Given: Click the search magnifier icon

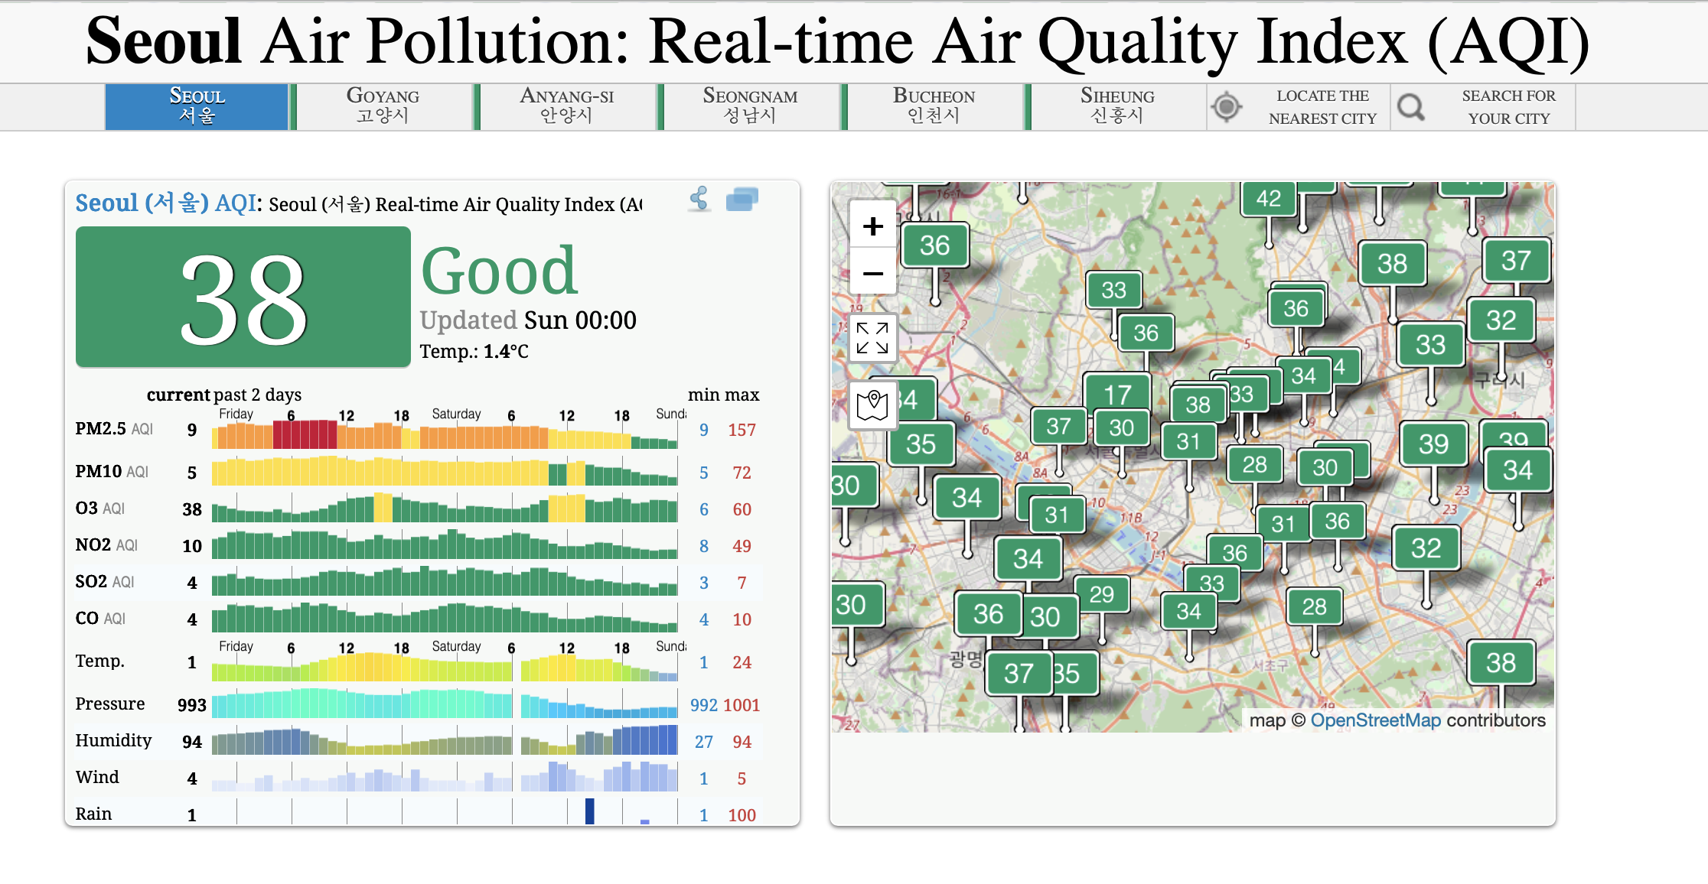Looking at the screenshot, I should [1411, 107].
